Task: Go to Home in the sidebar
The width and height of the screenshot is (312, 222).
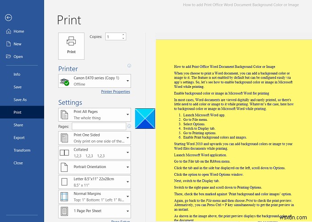Action: 22,31
